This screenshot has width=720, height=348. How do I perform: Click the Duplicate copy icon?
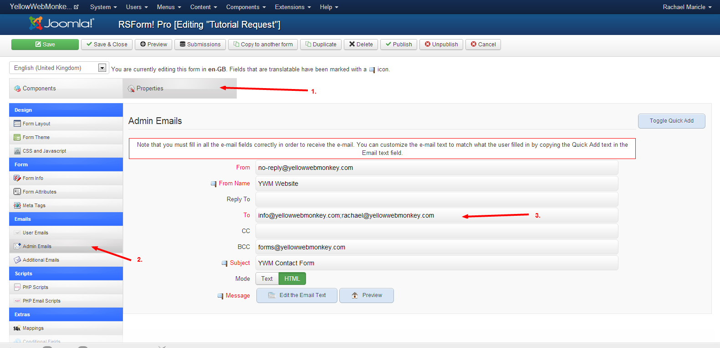[x=308, y=44]
